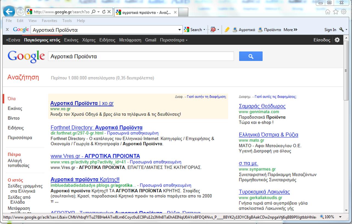Select Ειδήσεις in the left sidebar
Viewport: 352px width, 224px height.
point(16,128)
